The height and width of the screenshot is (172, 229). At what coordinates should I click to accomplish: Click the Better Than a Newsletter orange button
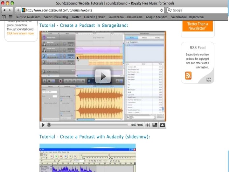click(198, 26)
